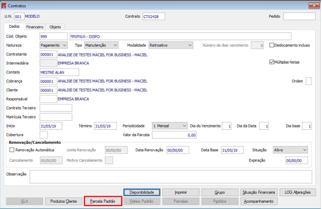This screenshot has height=209, width=322.
Task: Open the Objeto tab
Action: coord(55,27)
